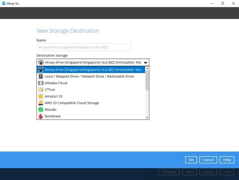The width and height of the screenshot is (239, 180).
Task: Click the Amazon S3 yellow box icon
Action: pos(41,96)
